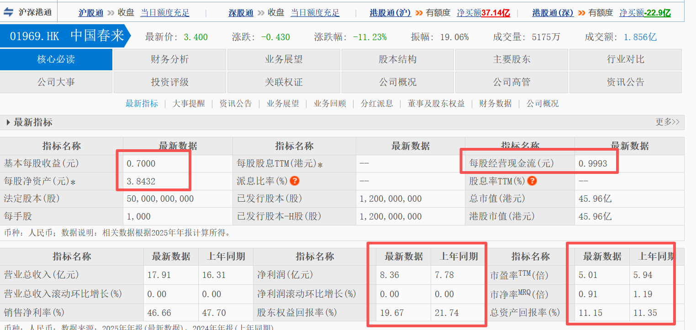This screenshot has height=330, width=696.
Task: Open 更多>> in 最新指标 header
Action: click(667, 122)
